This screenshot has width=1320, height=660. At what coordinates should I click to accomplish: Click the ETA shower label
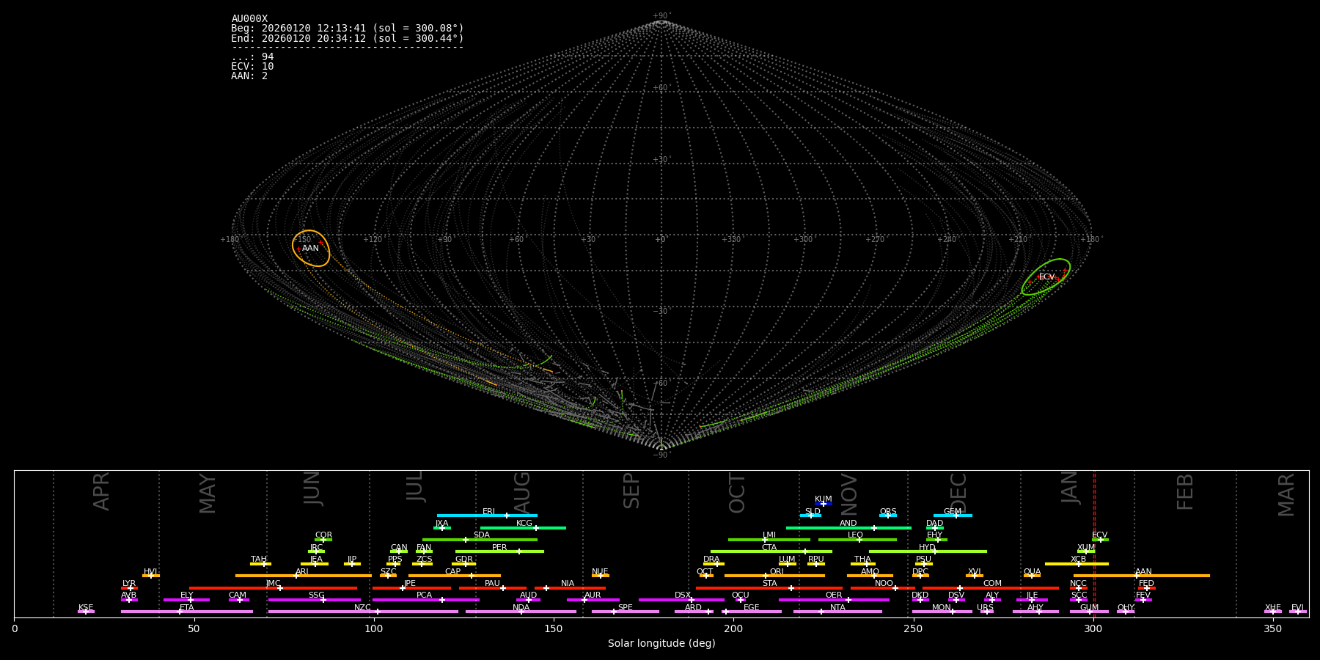point(186,608)
